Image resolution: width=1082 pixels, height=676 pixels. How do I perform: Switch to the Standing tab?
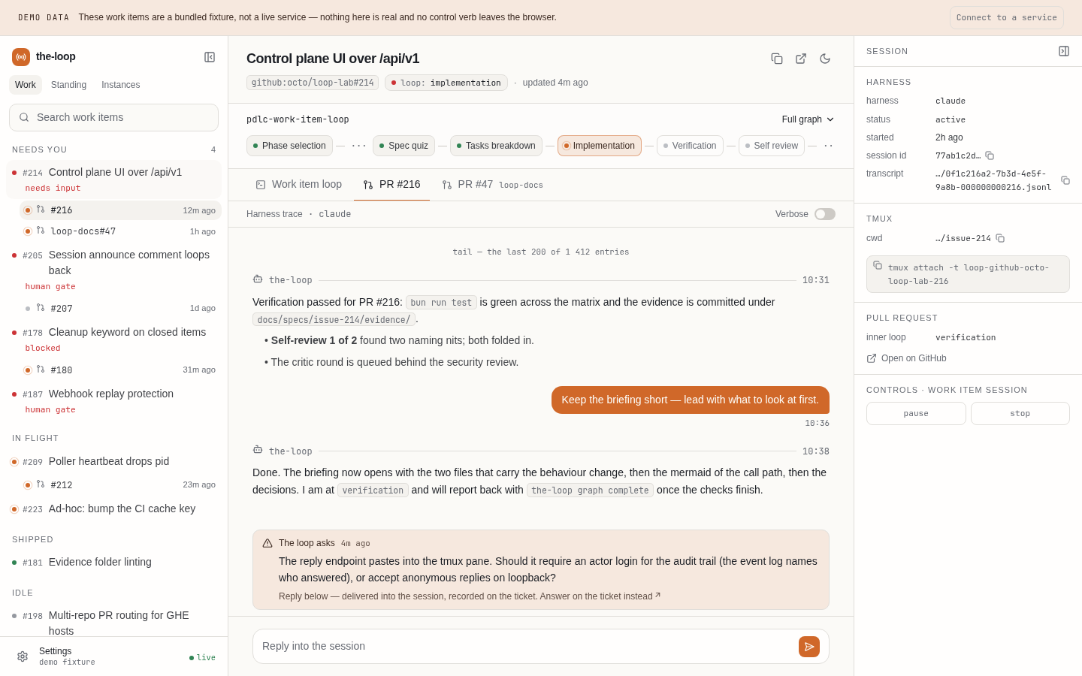pyautogui.click(x=68, y=85)
